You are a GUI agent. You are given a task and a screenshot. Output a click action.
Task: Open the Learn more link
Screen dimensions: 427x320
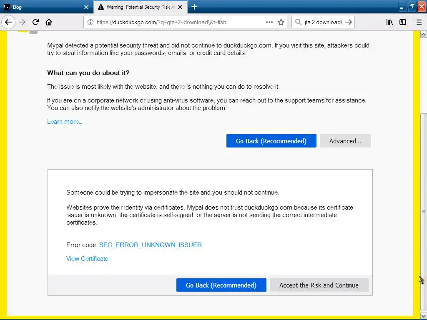point(65,122)
